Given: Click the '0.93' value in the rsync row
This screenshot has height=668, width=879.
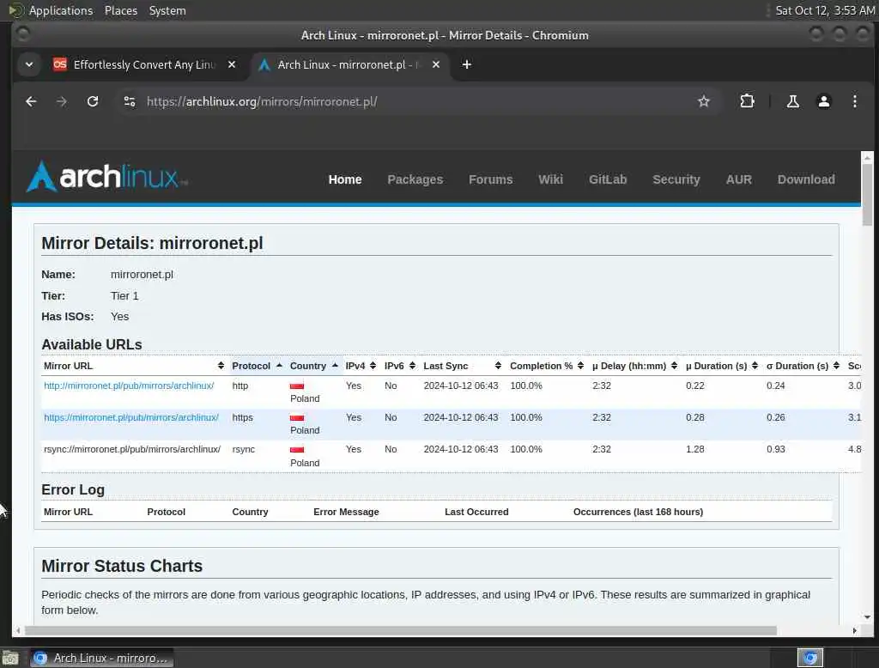Looking at the screenshot, I should tap(776, 449).
